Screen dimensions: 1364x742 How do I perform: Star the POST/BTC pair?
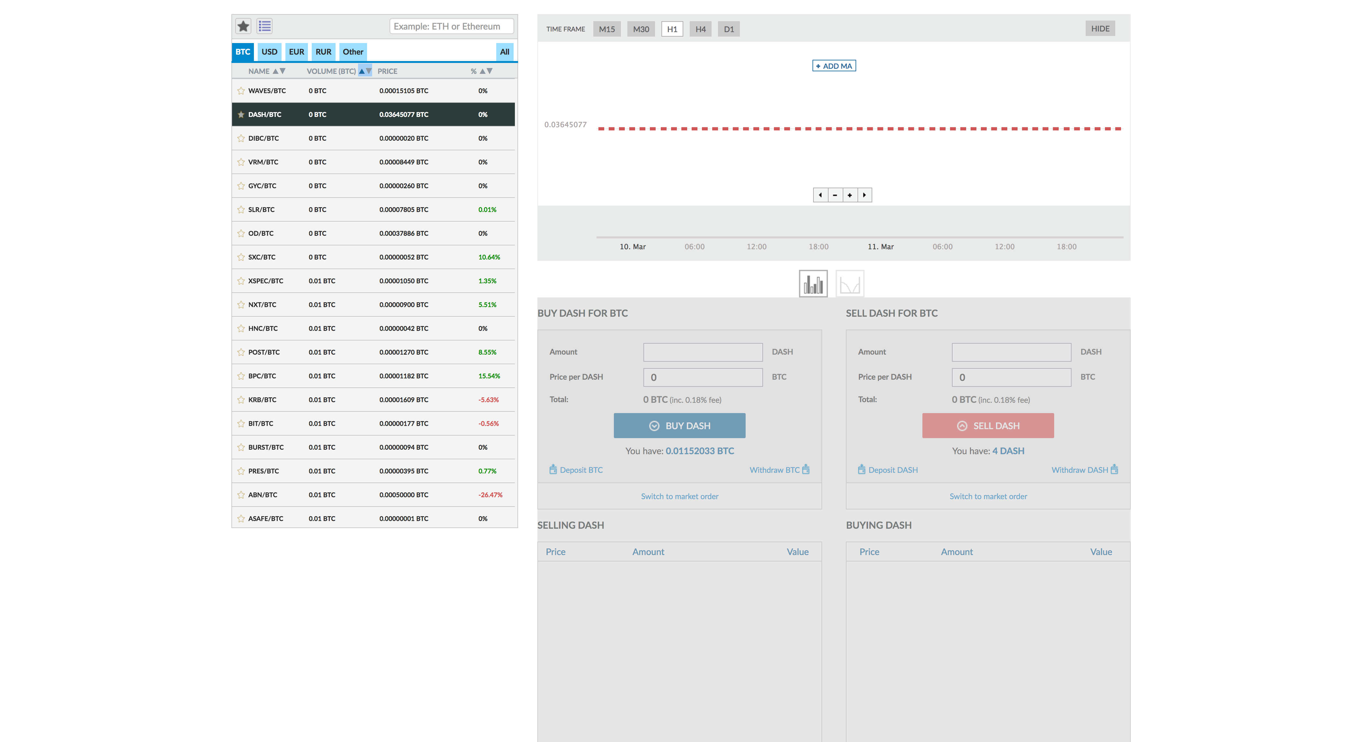click(241, 352)
